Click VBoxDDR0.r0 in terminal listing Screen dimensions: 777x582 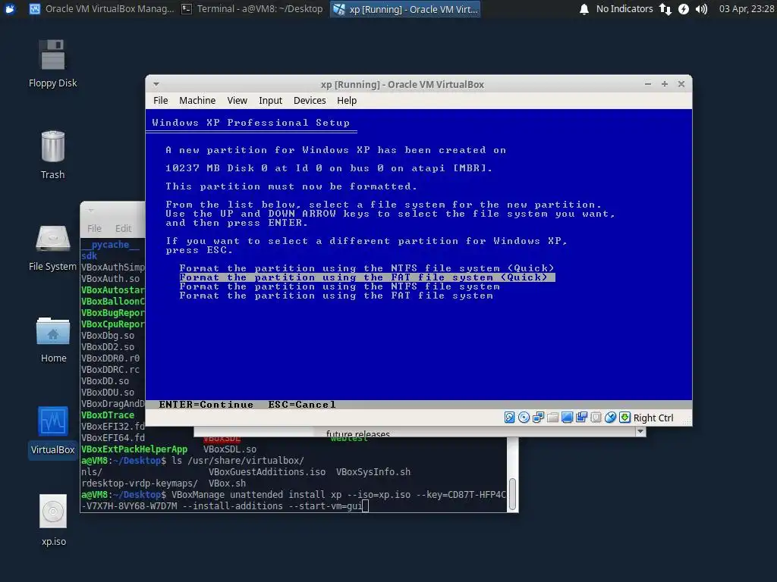click(x=111, y=358)
